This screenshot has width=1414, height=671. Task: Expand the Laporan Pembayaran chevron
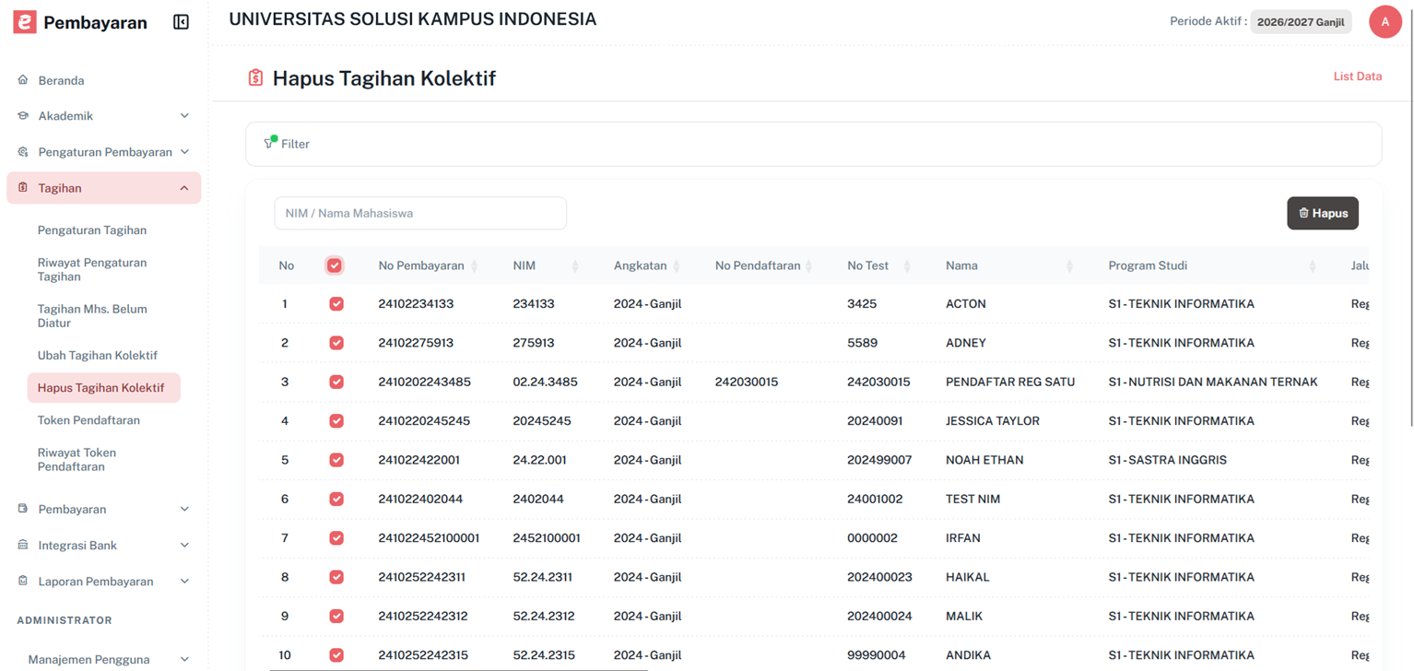point(184,582)
